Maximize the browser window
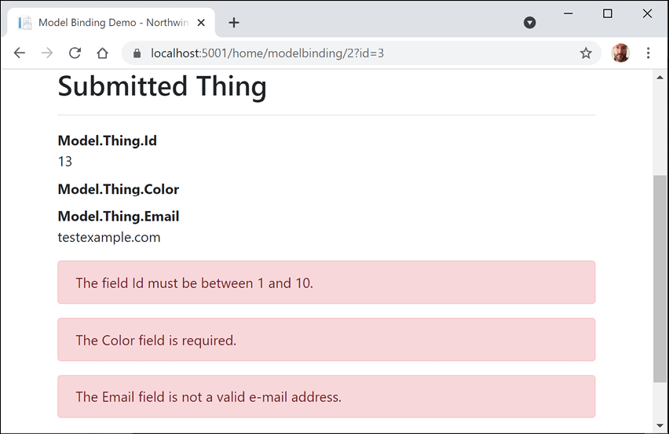669x434 pixels. coord(607,13)
